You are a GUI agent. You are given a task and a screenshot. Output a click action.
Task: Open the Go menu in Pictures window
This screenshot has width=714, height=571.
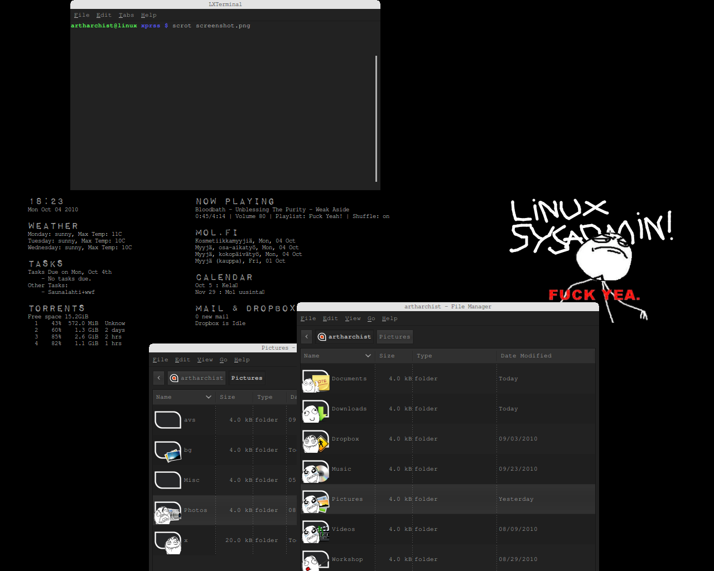coord(223,360)
